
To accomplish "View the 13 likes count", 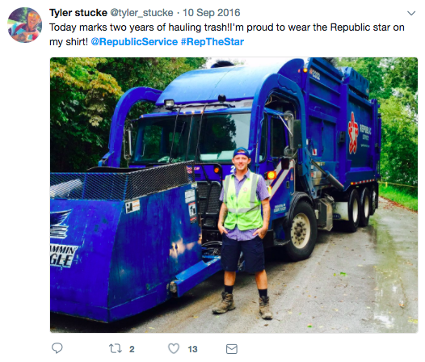I will 193,349.
